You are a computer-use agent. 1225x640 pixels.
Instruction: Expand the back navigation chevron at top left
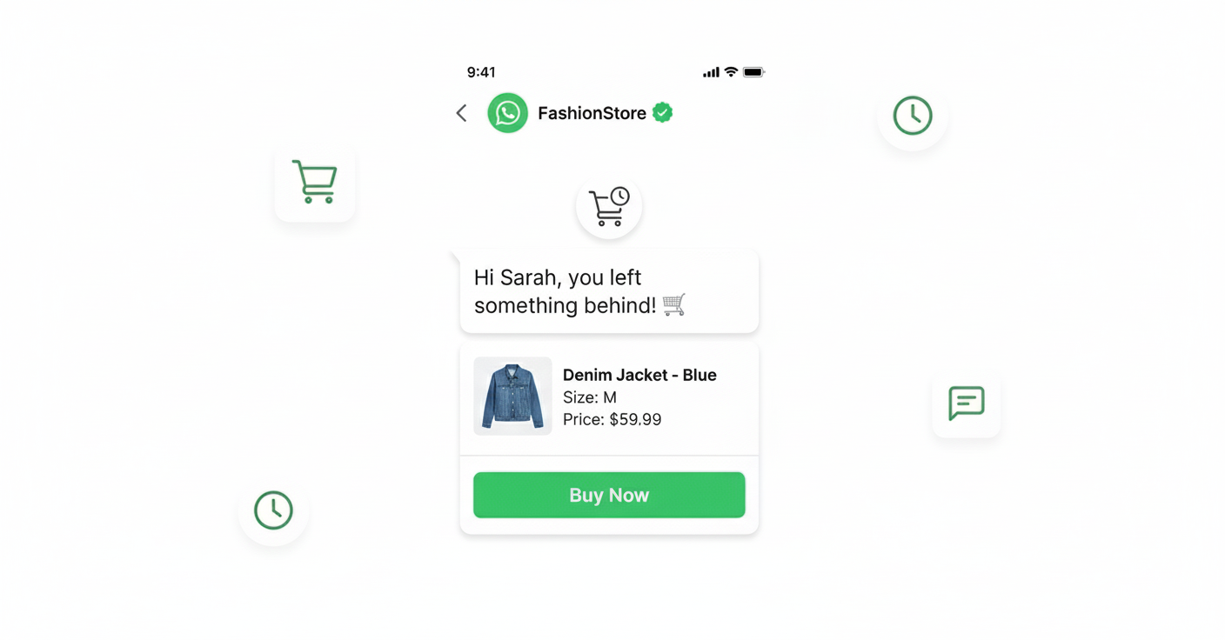[461, 113]
